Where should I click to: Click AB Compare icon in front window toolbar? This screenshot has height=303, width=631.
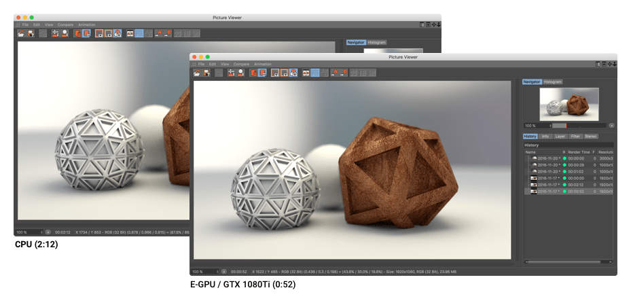[x=306, y=73]
